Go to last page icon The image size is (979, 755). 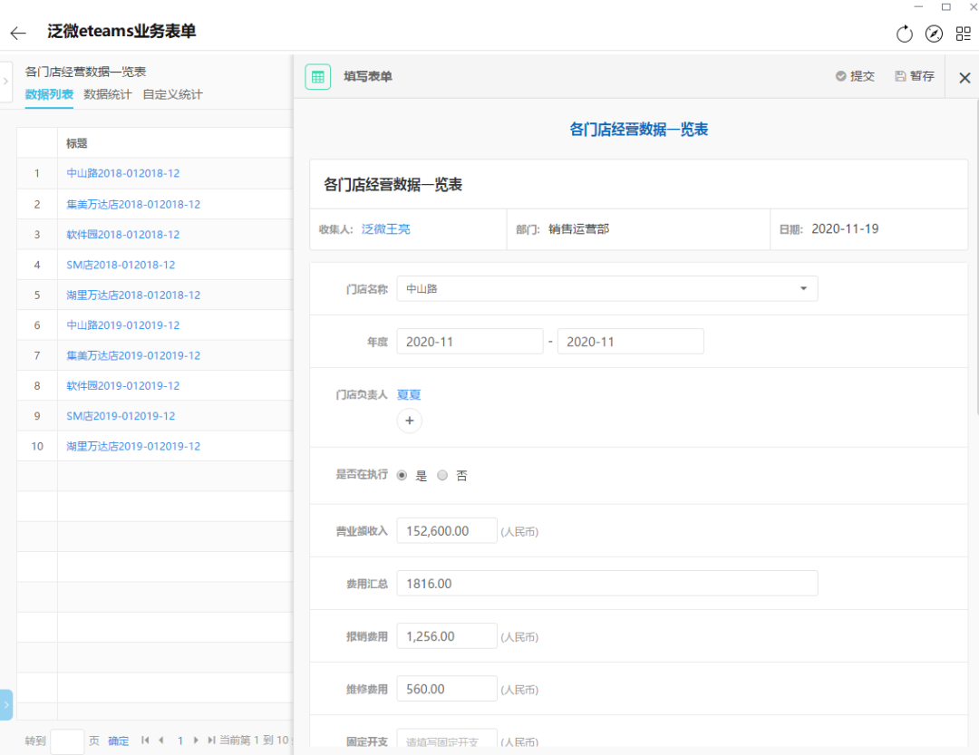(211, 740)
